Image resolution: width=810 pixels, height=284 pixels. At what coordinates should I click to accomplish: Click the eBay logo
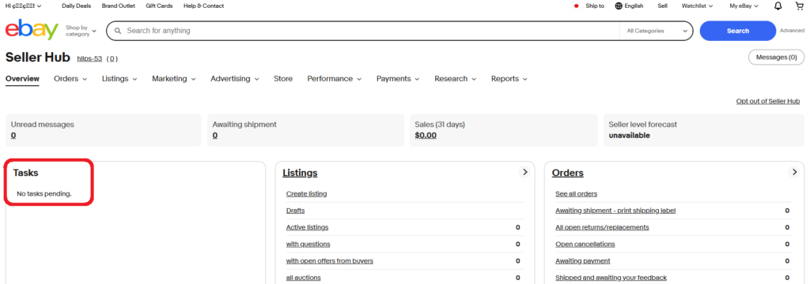tap(32, 31)
